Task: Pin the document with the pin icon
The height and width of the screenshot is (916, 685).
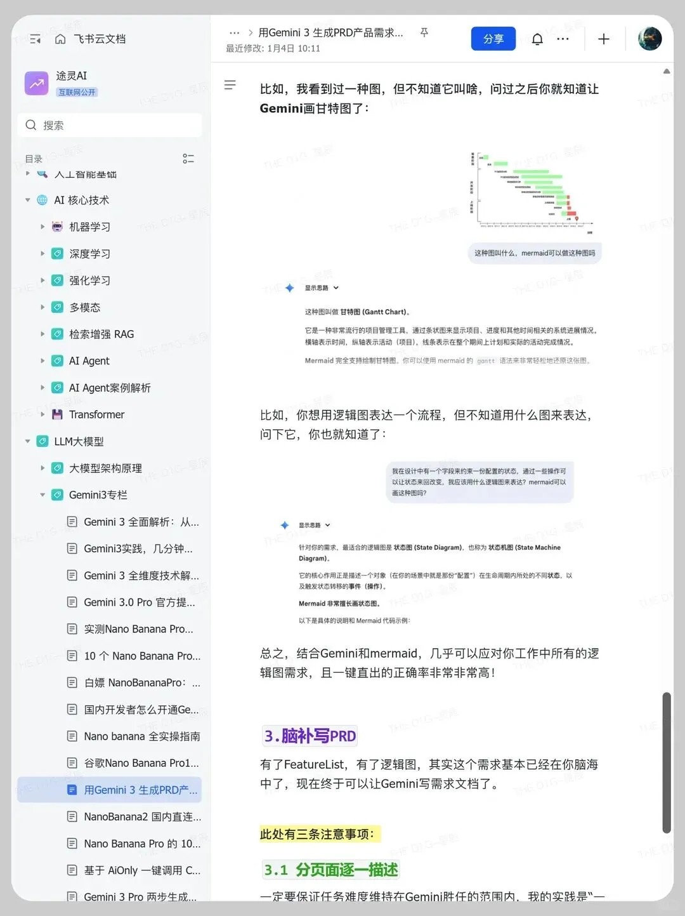Action: click(x=424, y=32)
